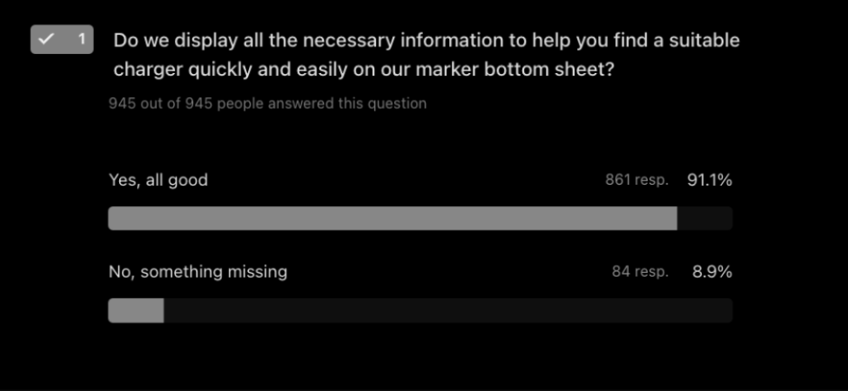The height and width of the screenshot is (391, 848).
Task: Click the checkmark icon in question badge
Action: (46, 40)
